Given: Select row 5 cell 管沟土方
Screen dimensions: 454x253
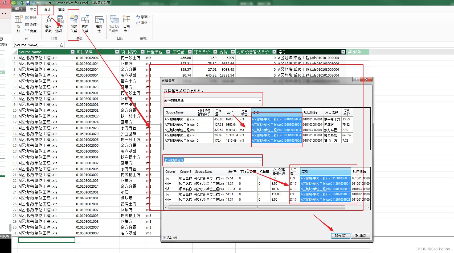Looking at the screenshot, I should pyautogui.click(x=132, y=81).
